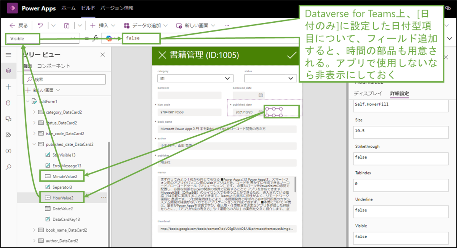Select DateValue2 in the tree
Screen dimensions: 457x248
click(59, 208)
